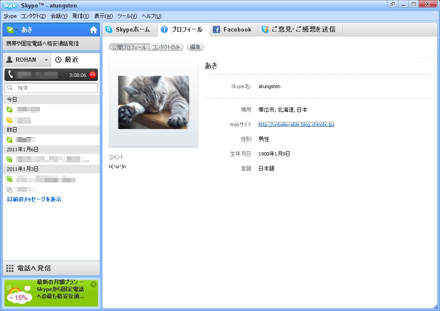Click the clock icon on the 最近 tab
Image resolution: width=440 pixels, height=311 pixels.
[x=58, y=60]
